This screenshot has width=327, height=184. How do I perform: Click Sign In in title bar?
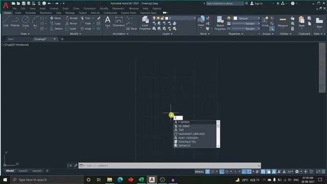(256, 4)
